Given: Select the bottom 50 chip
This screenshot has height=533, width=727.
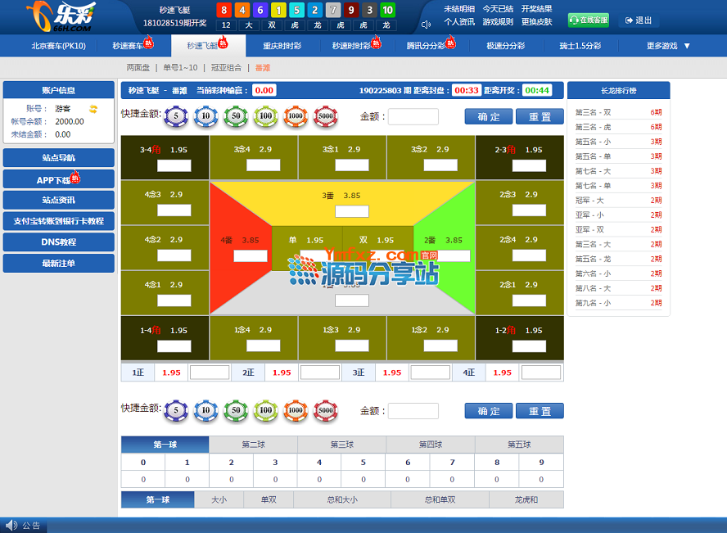Looking at the screenshot, I should click(235, 410).
